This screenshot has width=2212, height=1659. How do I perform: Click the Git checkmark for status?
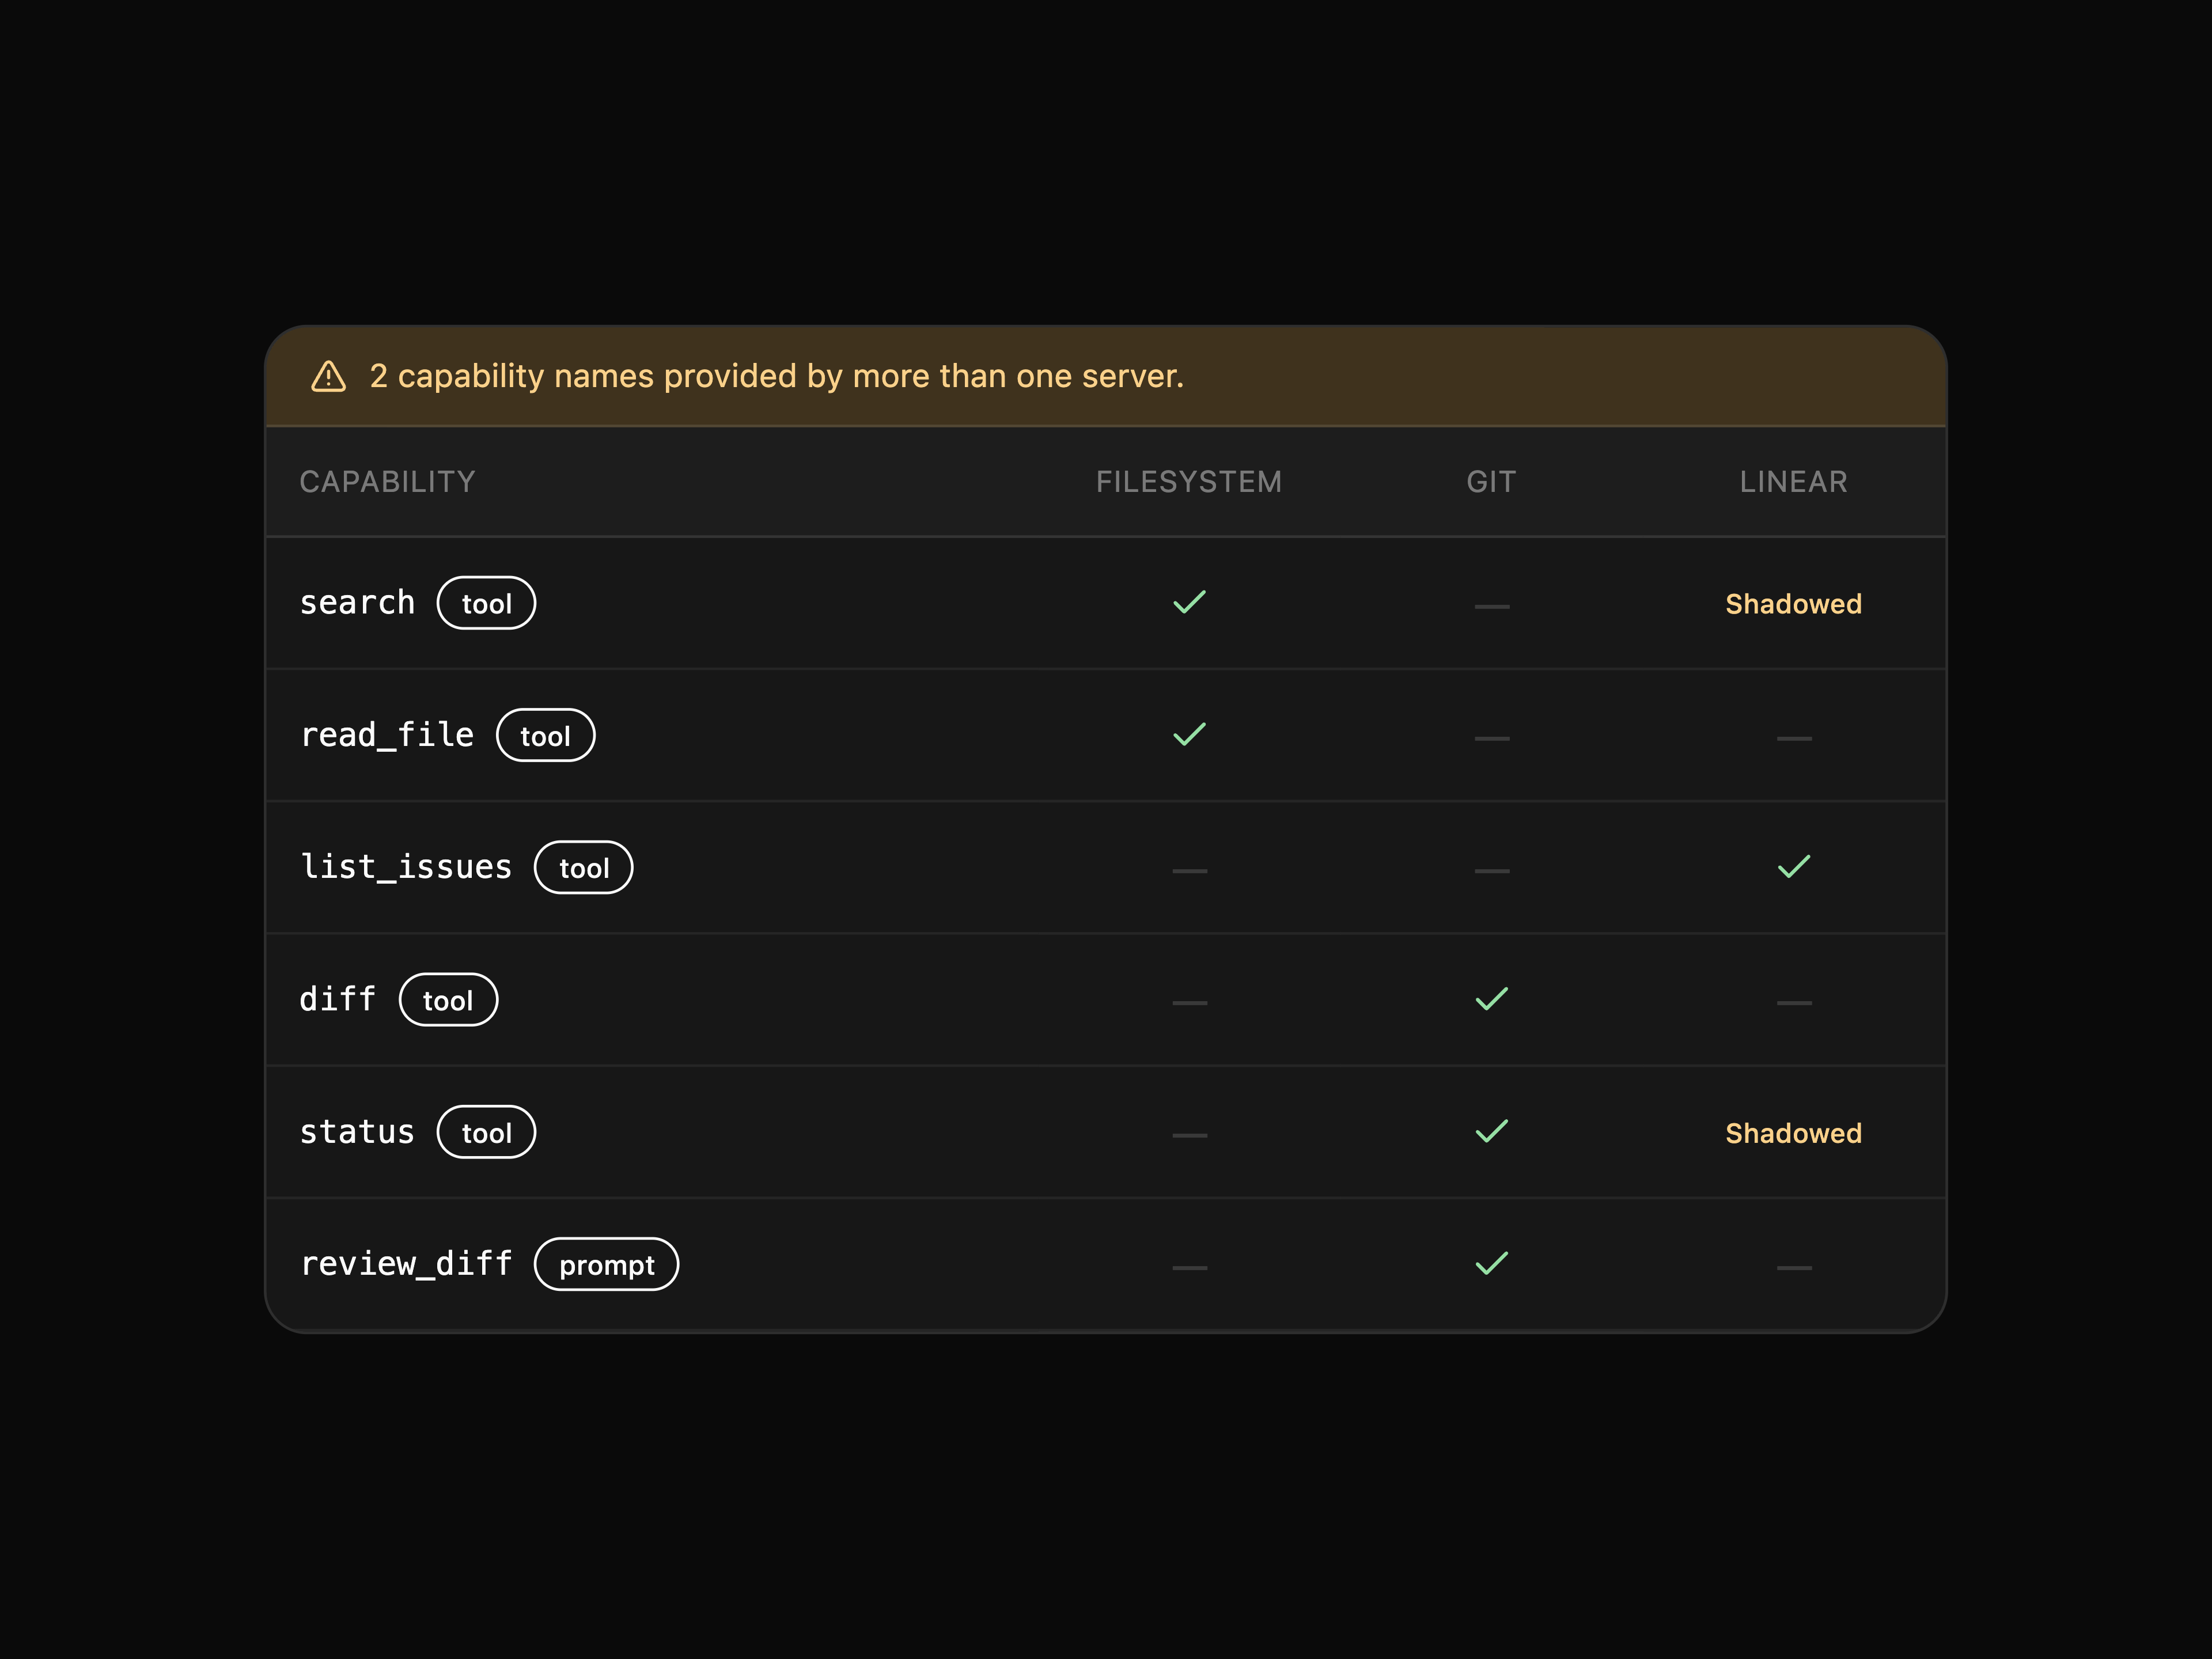point(1491,1131)
